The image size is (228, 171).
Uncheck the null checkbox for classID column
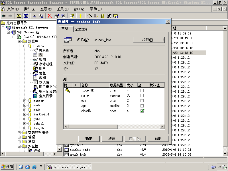tap(142, 111)
